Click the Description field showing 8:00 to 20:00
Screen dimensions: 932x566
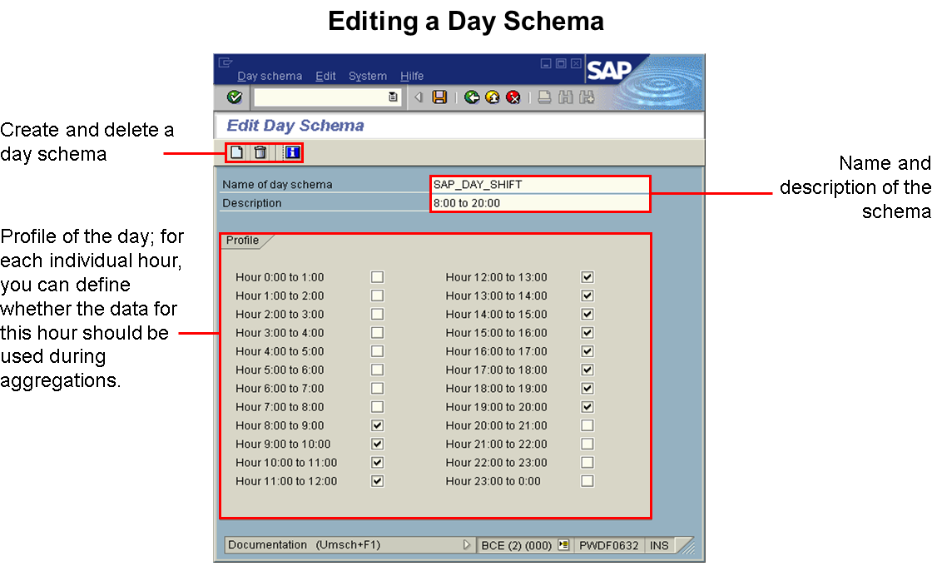(538, 203)
